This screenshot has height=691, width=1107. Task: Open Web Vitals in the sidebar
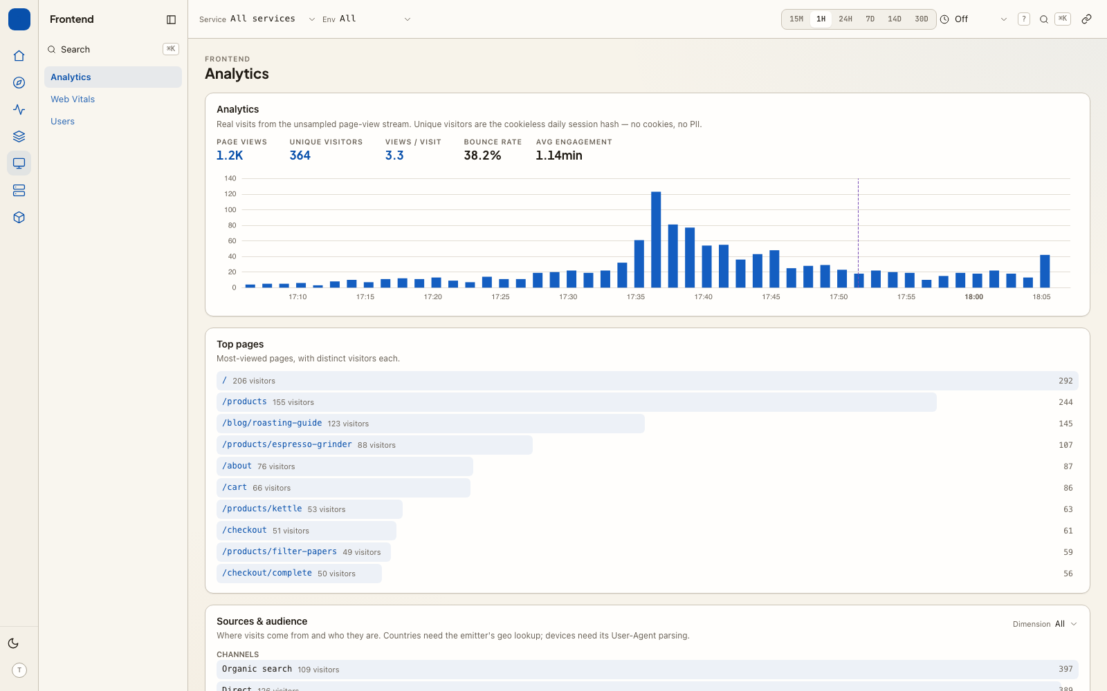point(113,99)
